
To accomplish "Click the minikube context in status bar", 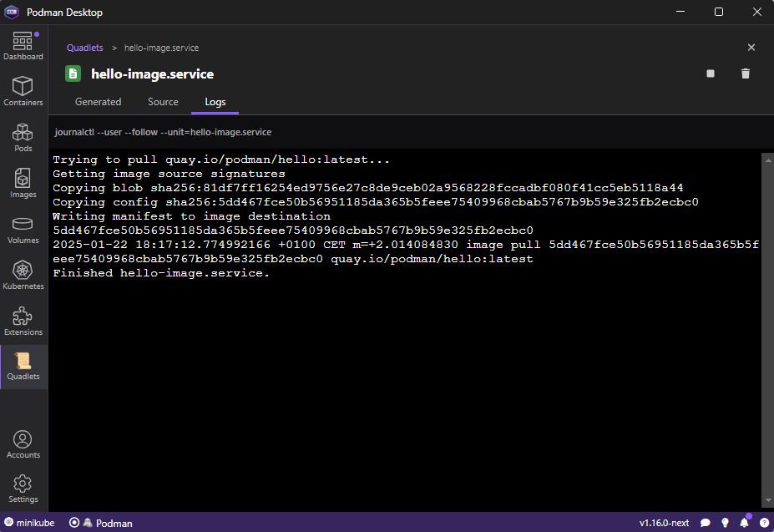I will click(x=23, y=523).
